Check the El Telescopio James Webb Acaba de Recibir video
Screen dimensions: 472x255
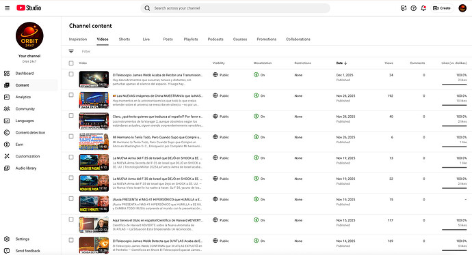(x=71, y=74)
